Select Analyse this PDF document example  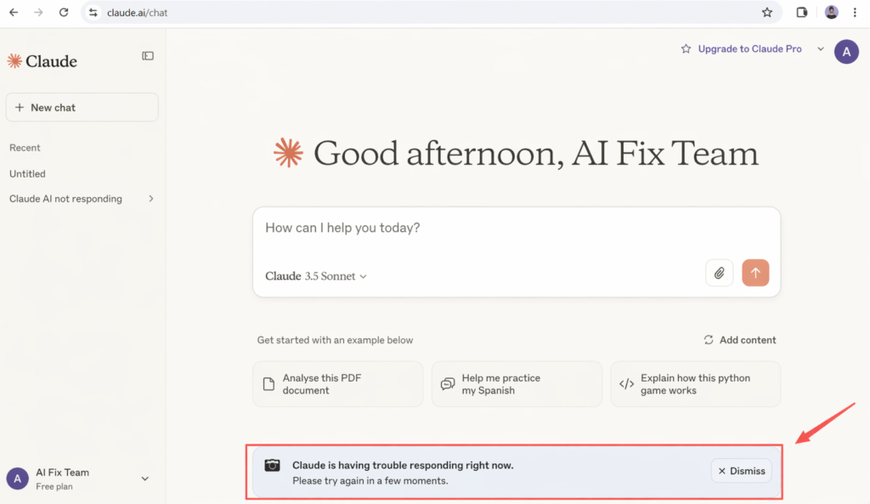[x=337, y=384]
